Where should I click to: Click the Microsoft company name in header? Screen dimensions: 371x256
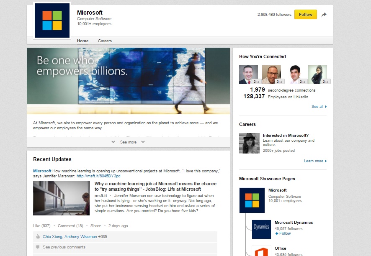(x=90, y=13)
